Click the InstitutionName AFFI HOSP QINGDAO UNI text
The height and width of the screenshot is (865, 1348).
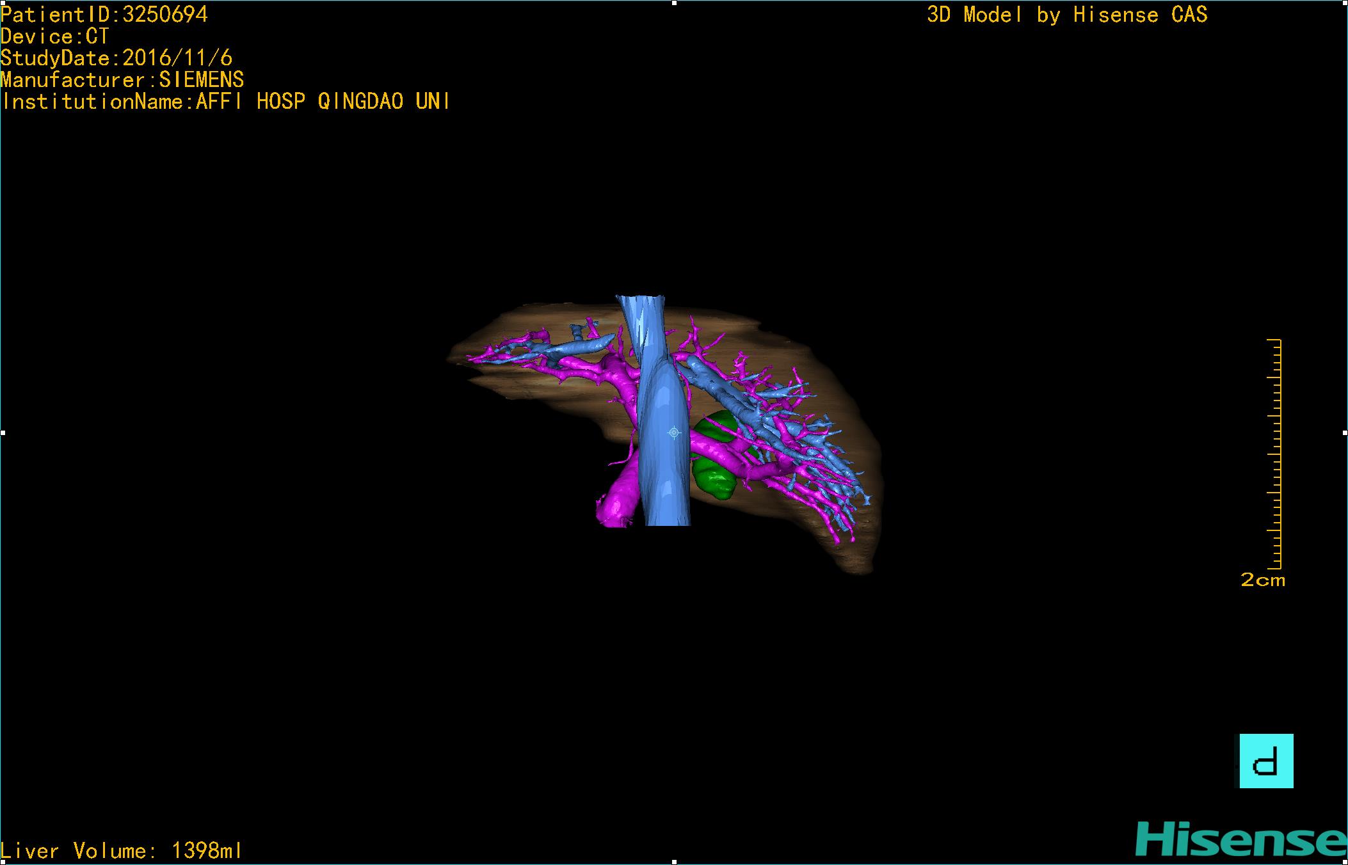225,101
